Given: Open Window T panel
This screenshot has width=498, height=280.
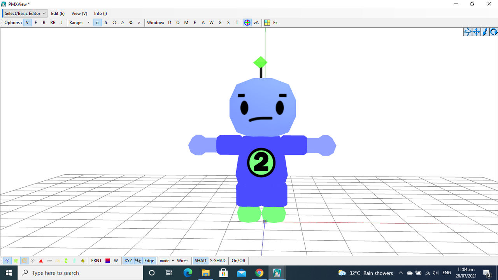Looking at the screenshot, I should (x=237, y=23).
